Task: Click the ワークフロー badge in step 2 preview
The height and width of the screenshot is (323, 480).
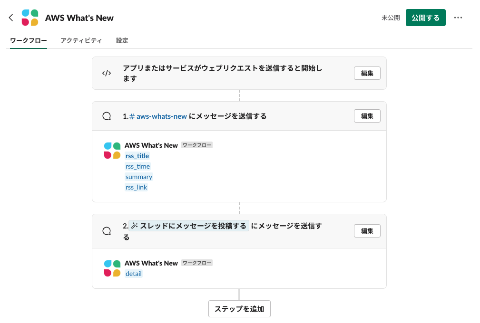Action: pos(197,263)
